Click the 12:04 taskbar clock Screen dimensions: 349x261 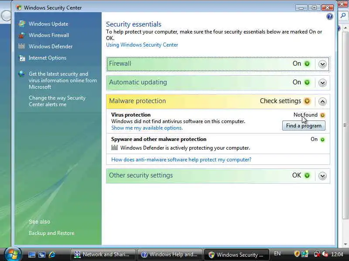point(337,254)
